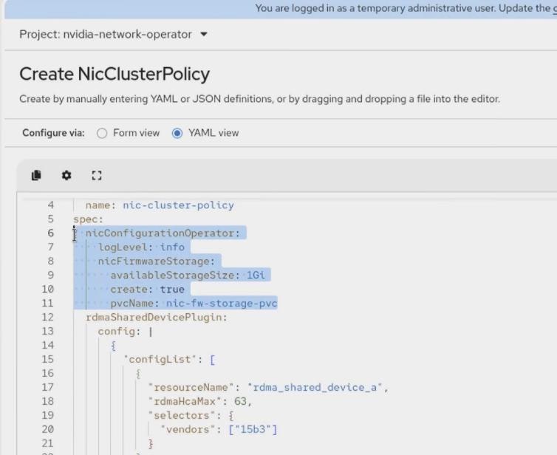Click the name value nic-cluster-policy
Screen dimensions: 557x455
pyautogui.click(x=178, y=205)
